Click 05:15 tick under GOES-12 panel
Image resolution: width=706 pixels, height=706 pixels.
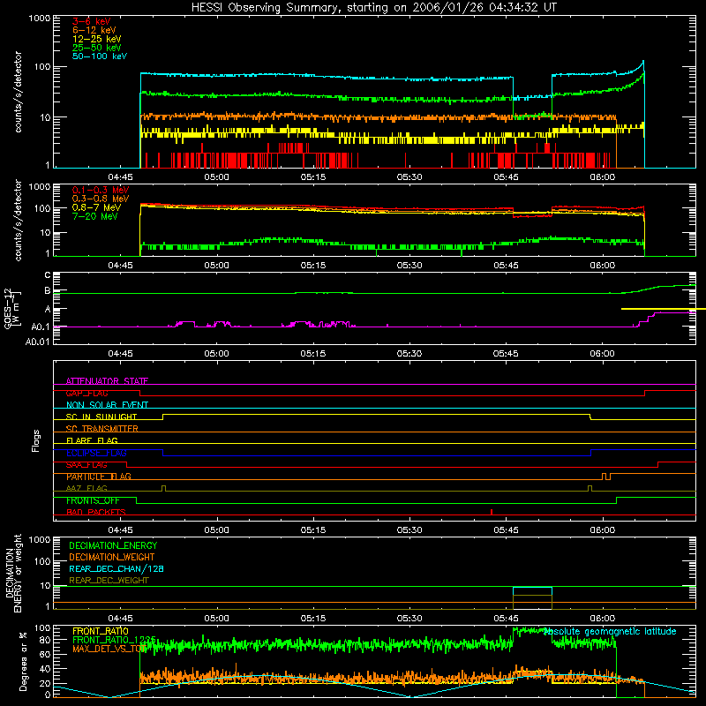click(x=313, y=354)
